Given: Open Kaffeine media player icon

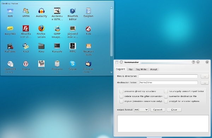Looking at the screenshot, I should tap(10, 46).
